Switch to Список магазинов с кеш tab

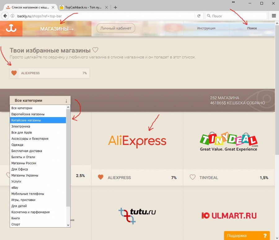pos(30,7)
